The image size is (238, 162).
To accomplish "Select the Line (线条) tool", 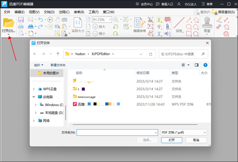I will pyautogui.click(x=179, y=23).
